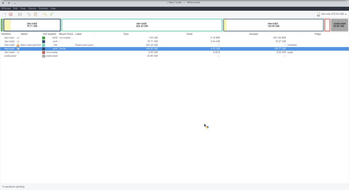The width and height of the screenshot is (349, 190).
Task: Open the Help menu
Action: tap(53, 8)
